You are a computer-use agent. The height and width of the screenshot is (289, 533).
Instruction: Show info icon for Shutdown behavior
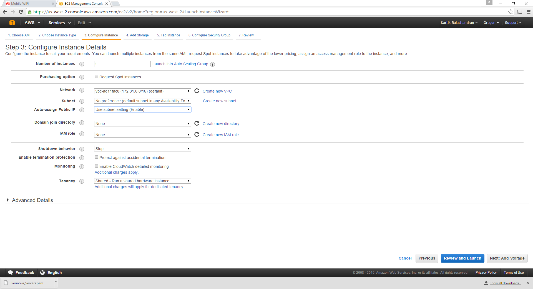[x=82, y=149]
